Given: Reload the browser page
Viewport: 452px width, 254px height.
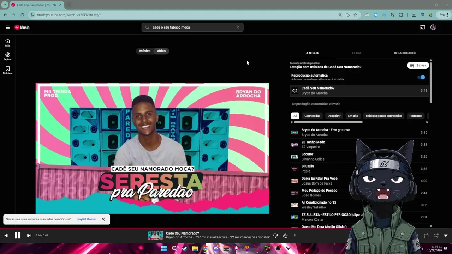Looking at the screenshot, I should 22,15.
